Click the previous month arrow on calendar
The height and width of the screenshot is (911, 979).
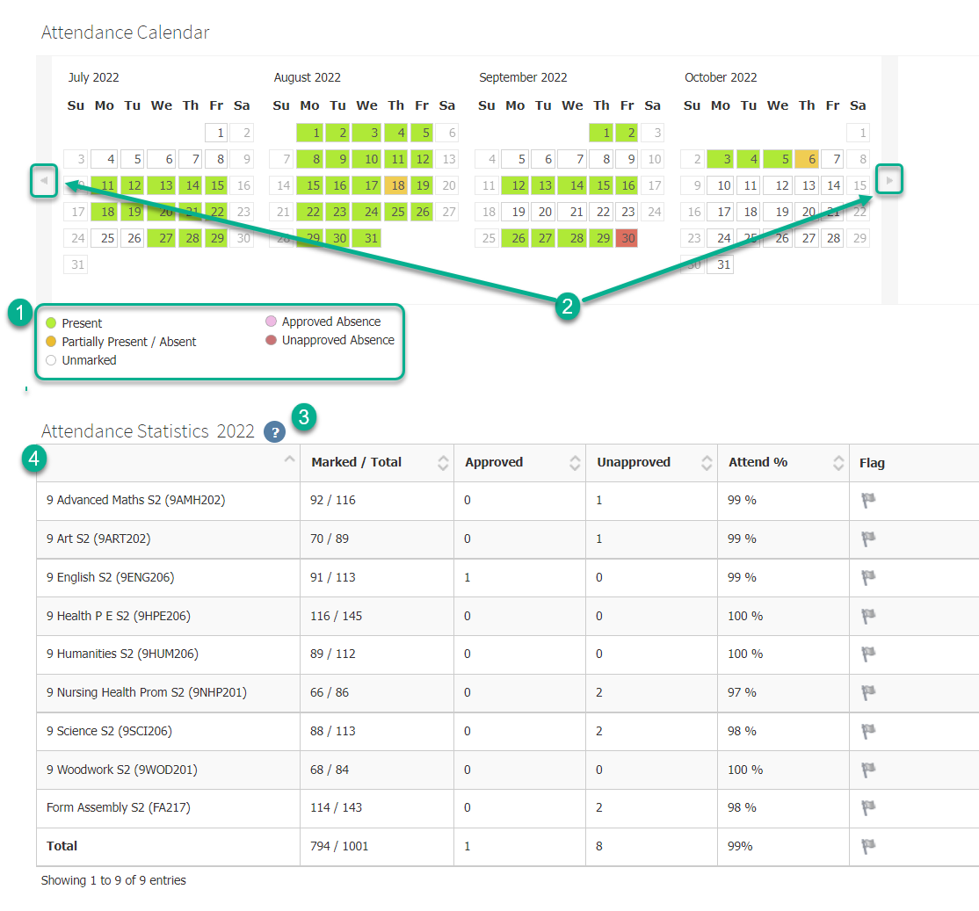pyautogui.click(x=44, y=181)
